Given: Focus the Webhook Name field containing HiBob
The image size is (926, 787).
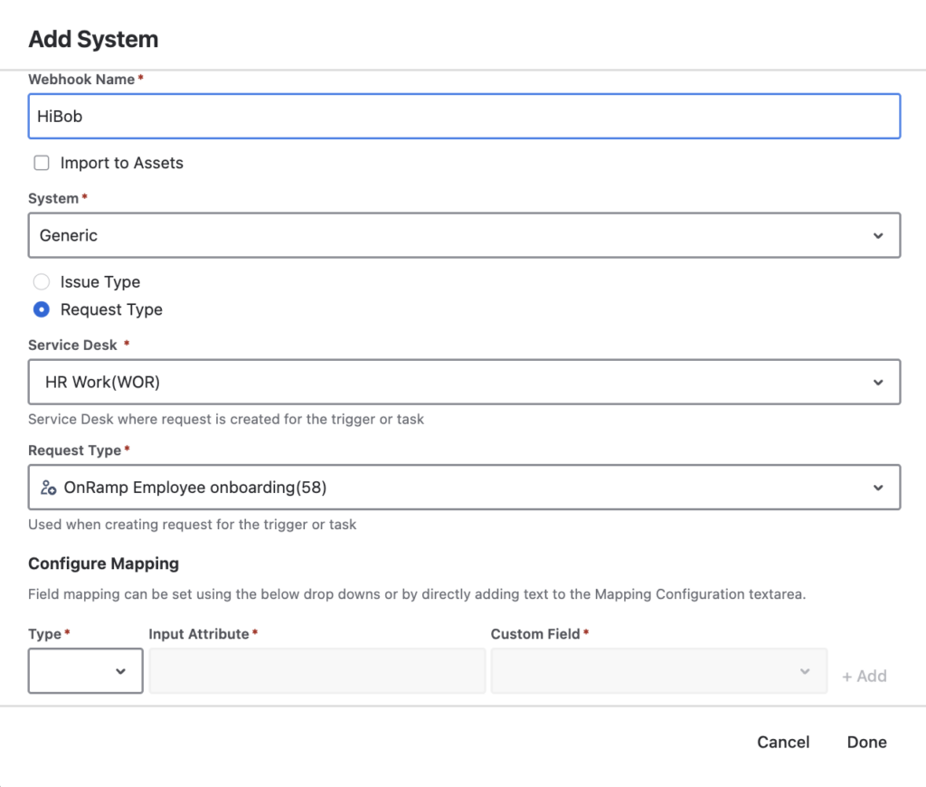Looking at the screenshot, I should pyautogui.click(x=464, y=117).
